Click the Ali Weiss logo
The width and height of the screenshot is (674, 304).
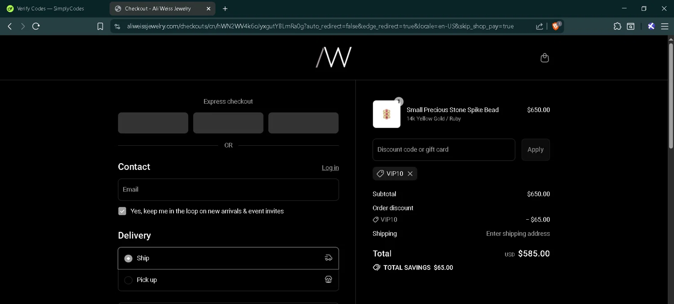coord(334,57)
